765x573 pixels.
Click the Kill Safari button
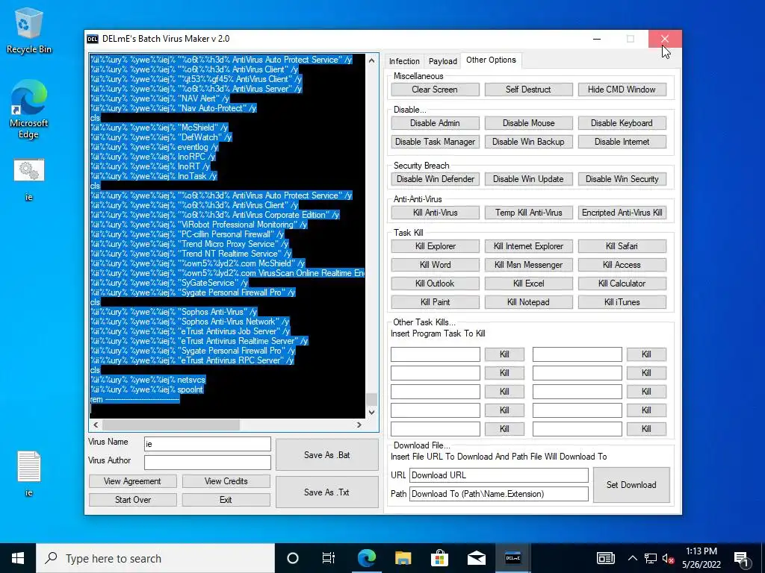tap(622, 246)
